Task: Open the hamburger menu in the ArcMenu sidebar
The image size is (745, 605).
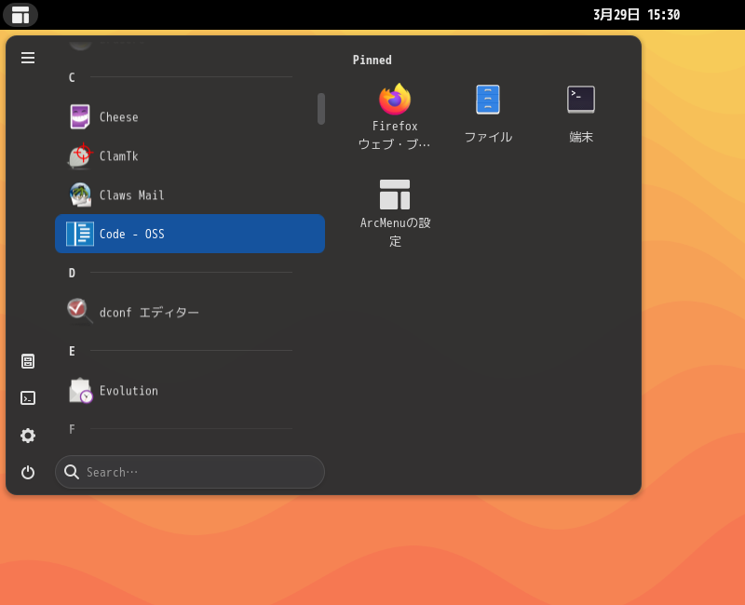Action: [28, 58]
